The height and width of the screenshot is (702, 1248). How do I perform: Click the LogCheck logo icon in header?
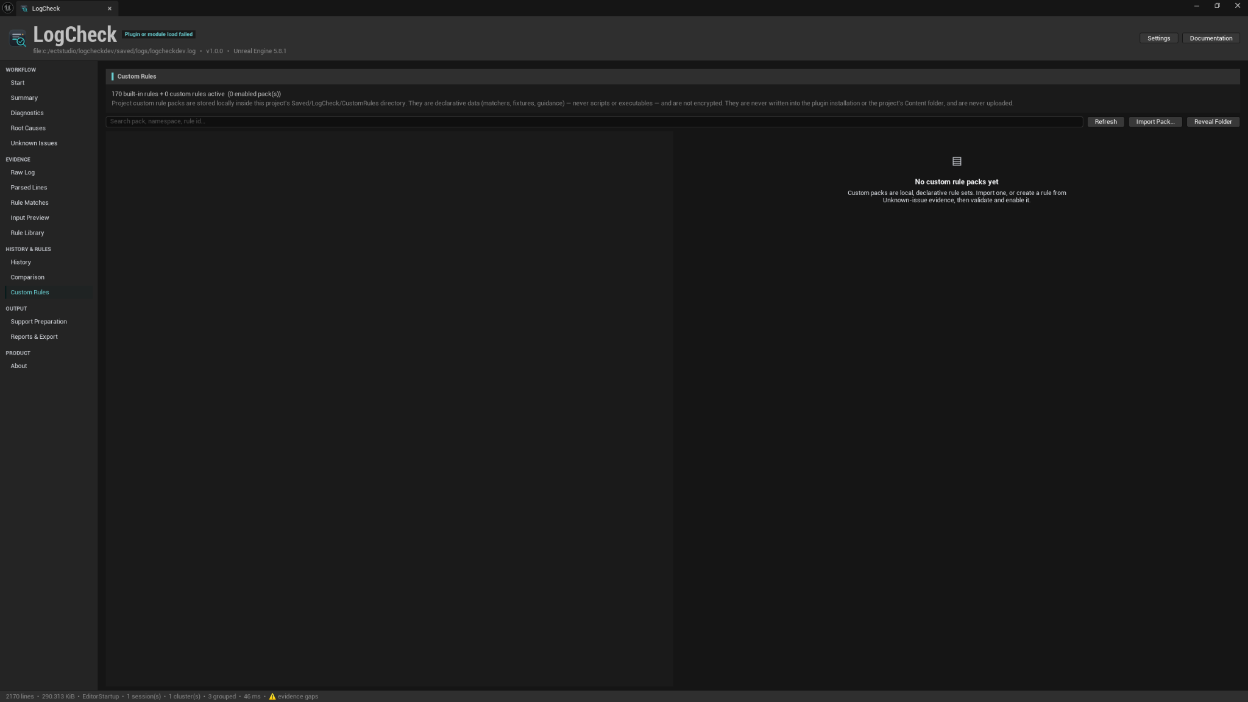(x=18, y=38)
